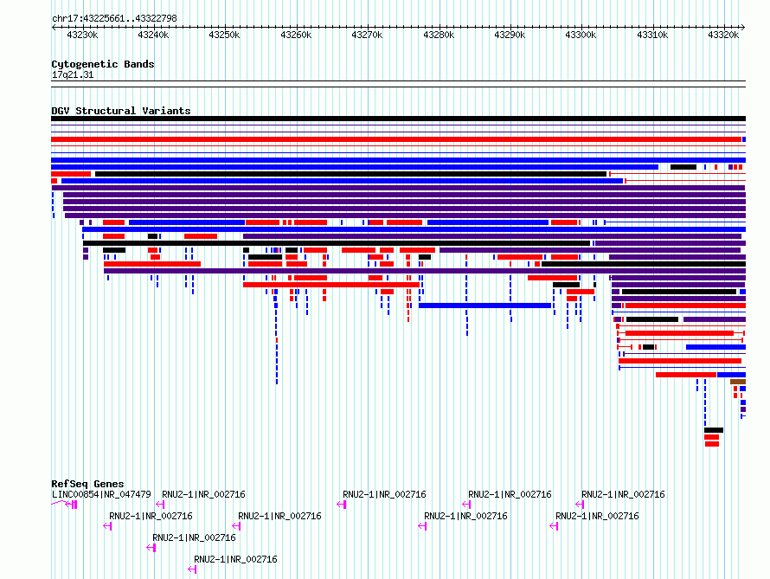Click the 17q21.31 band label

pyautogui.click(x=73, y=74)
